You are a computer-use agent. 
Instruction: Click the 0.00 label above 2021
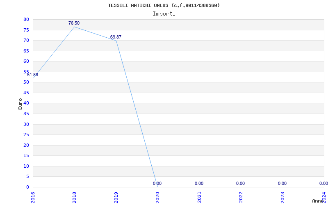pyautogui.click(x=199, y=183)
